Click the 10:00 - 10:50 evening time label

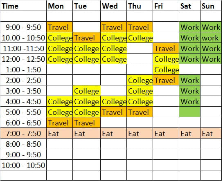[x=23, y=165]
